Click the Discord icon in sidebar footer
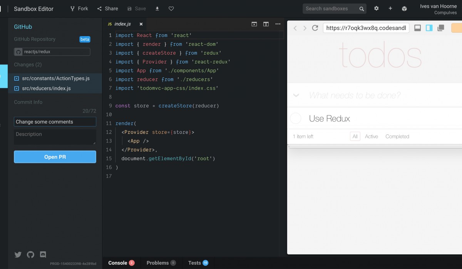 point(43,254)
